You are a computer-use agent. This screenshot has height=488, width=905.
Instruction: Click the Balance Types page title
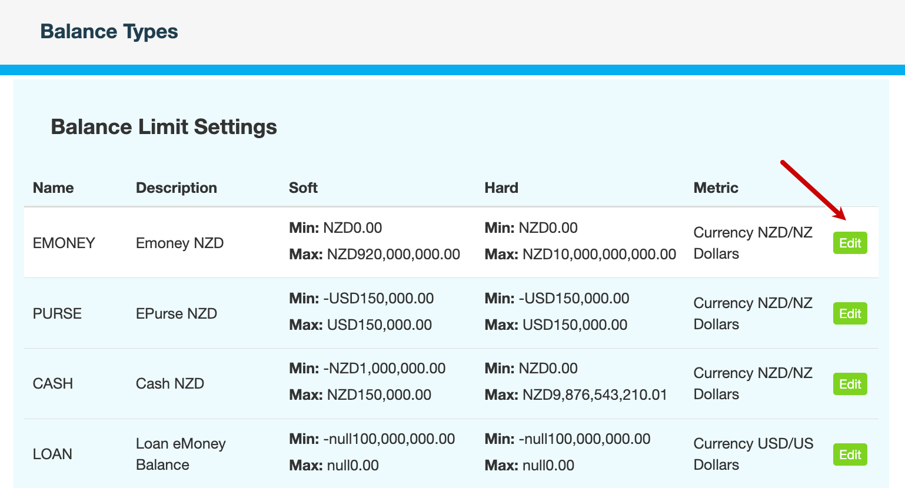tap(109, 31)
